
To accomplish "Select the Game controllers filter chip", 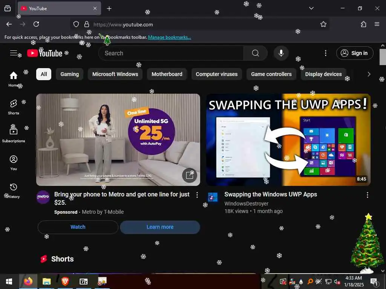I will click(x=271, y=74).
